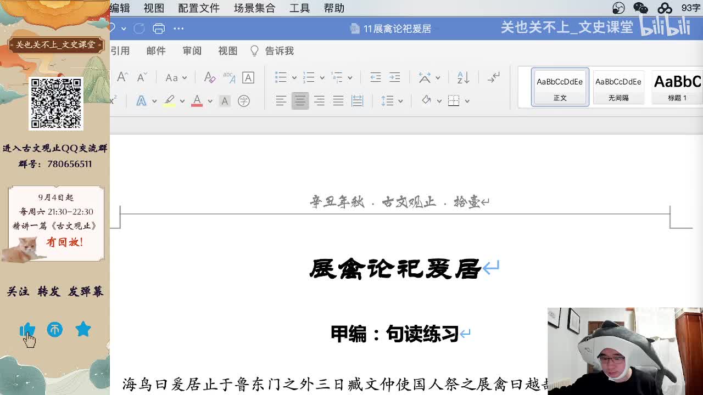Open the phonetic guide abc A tool

point(228,77)
